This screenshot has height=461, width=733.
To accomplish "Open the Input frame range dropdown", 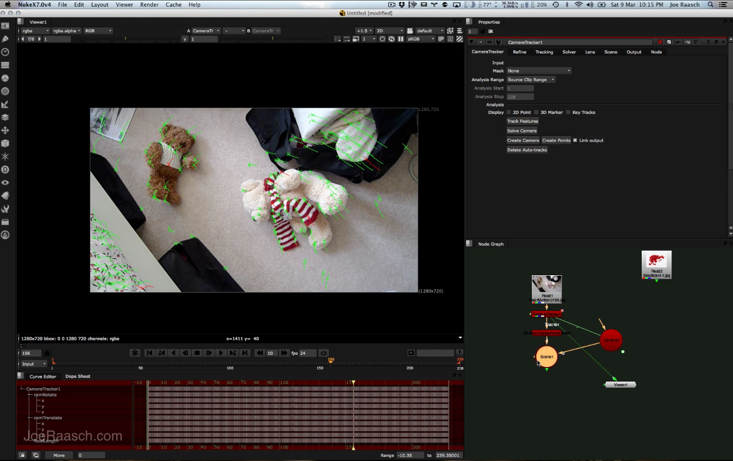I will pyautogui.click(x=34, y=364).
